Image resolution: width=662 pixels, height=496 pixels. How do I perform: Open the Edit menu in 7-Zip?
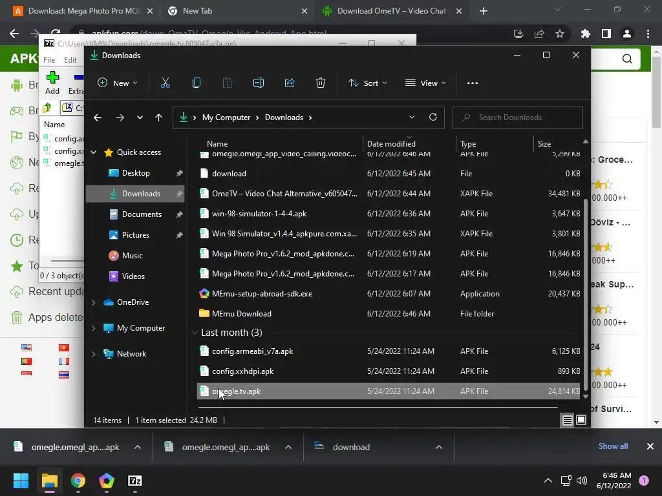click(x=70, y=60)
